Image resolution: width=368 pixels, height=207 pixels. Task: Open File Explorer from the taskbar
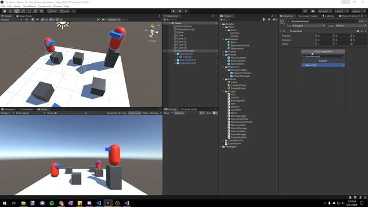tap(23, 203)
